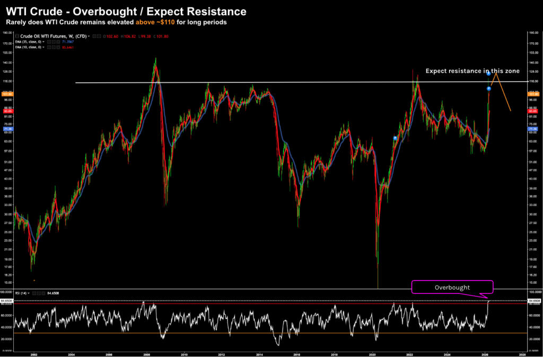Select the pink Overbought callout box

click(452, 286)
